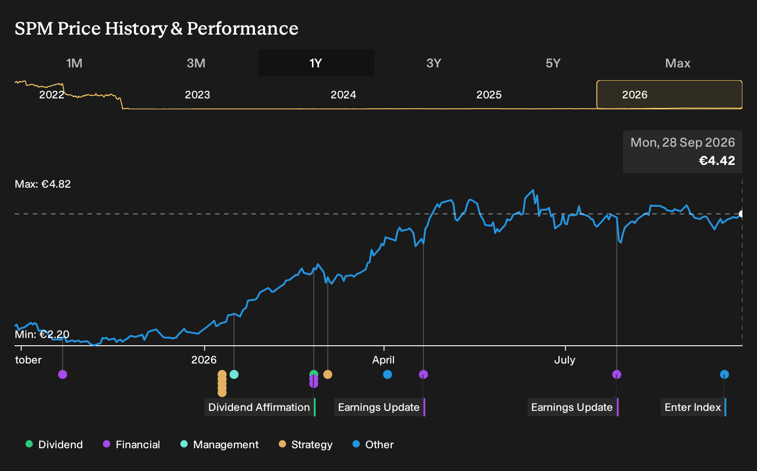
Task: Click the purple Financial dot after April
Action: [424, 374]
